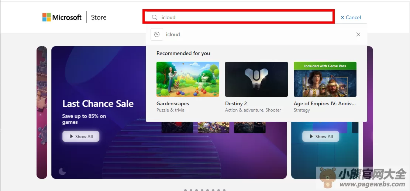Show All on the right blue banner
This screenshot has width=410, height=191.
coord(321,136)
